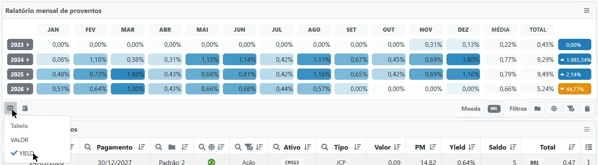The height and width of the screenshot is (165, 598).
Task: Expand the 2023 year row
Action: pos(20,45)
